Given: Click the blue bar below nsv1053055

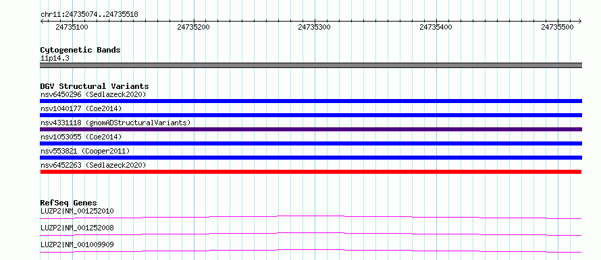Looking at the screenshot, I should tap(311, 143).
